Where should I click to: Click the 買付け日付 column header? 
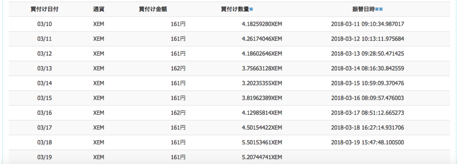(x=44, y=9)
